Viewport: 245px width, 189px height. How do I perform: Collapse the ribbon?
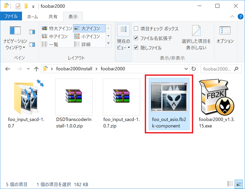(232, 17)
